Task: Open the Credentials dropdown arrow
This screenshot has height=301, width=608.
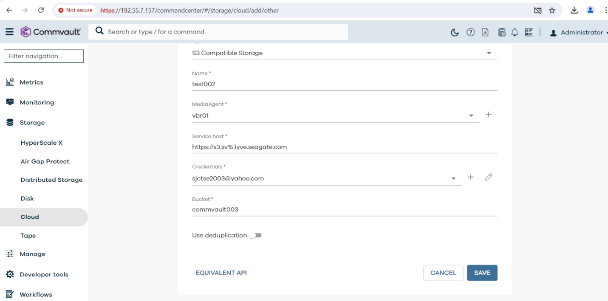Action: 453,179
